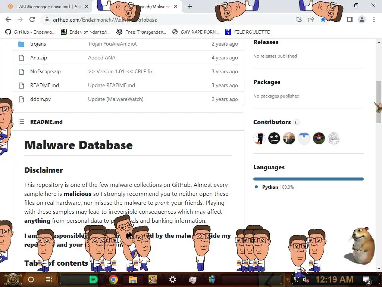Click network icon in system tray
The width and height of the screenshot is (382, 287).
tap(297, 280)
